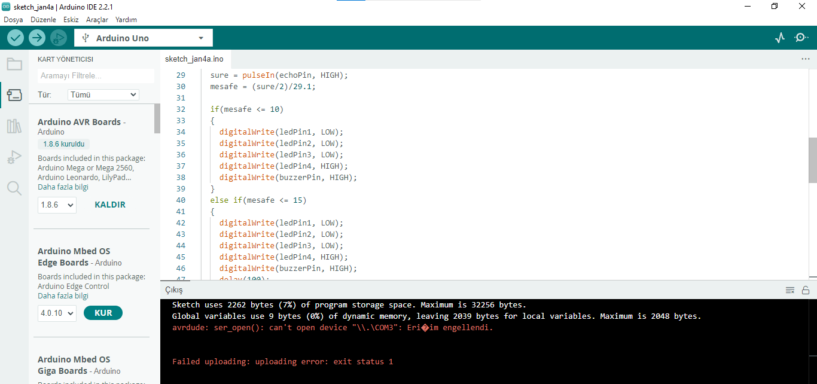Click the Aramayı Filtrele search field
The image size is (817, 384).
(96, 76)
